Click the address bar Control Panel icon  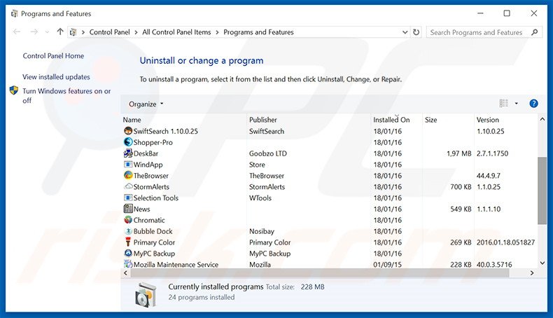(x=73, y=32)
